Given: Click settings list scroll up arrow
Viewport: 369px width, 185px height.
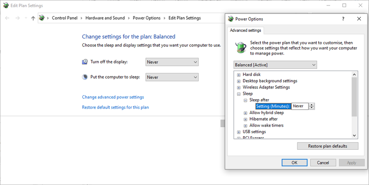Looking at the screenshot, I should (354, 75).
